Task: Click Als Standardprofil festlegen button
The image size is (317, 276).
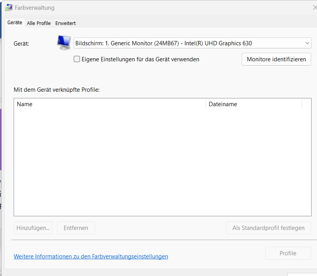Action: click(x=268, y=228)
